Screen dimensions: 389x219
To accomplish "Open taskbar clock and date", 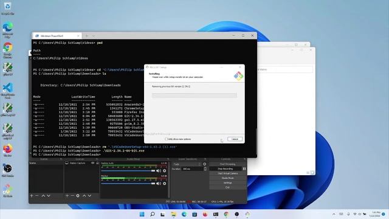I will point(376,214).
